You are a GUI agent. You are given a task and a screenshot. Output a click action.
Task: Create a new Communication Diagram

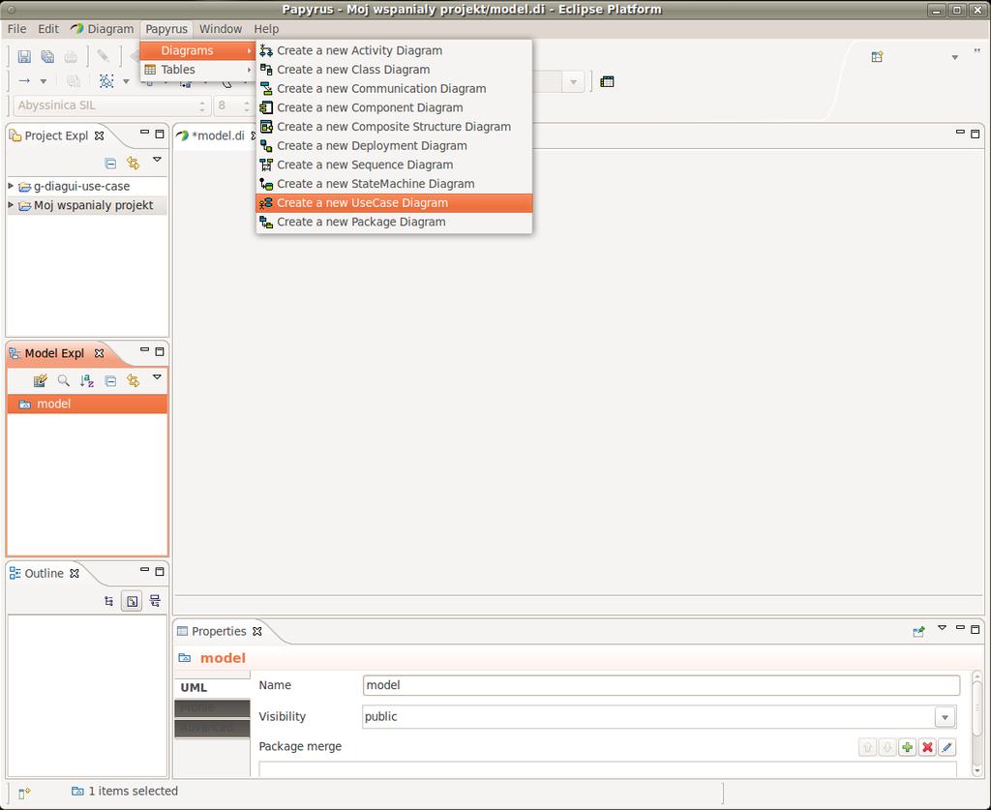394,88
